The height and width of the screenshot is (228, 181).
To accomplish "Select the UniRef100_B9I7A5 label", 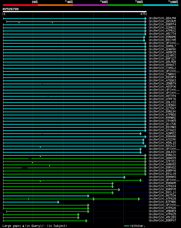I will [162, 40].
